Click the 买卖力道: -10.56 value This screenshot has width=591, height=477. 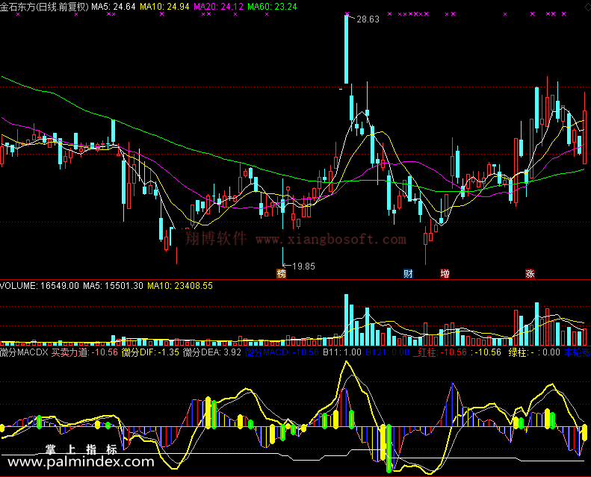point(84,352)
